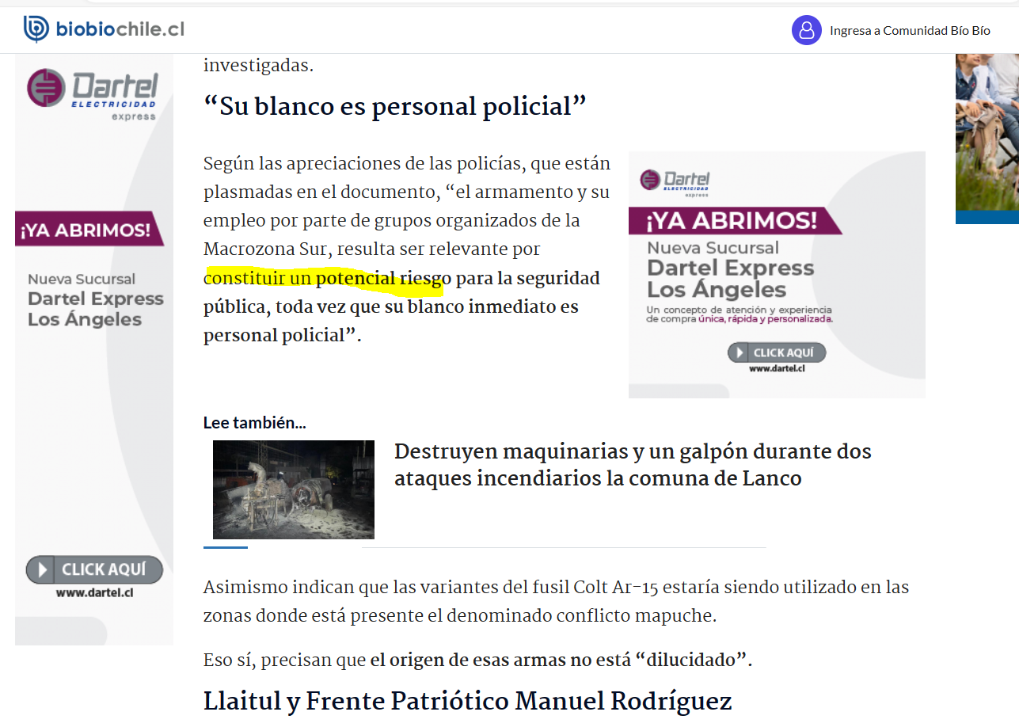Click the left sidebar "¡YA ABRIMOS!" banner
Screen dimensions: 1019x727
coord(89,230)
